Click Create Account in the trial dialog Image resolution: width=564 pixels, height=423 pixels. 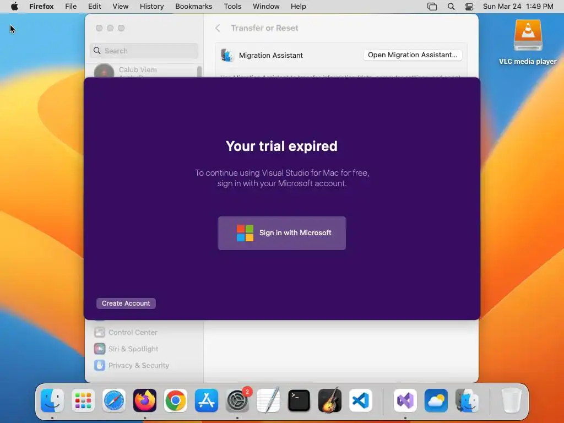(126, 303)
